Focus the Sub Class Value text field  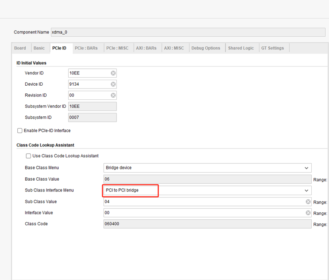(x=204, y=202)
